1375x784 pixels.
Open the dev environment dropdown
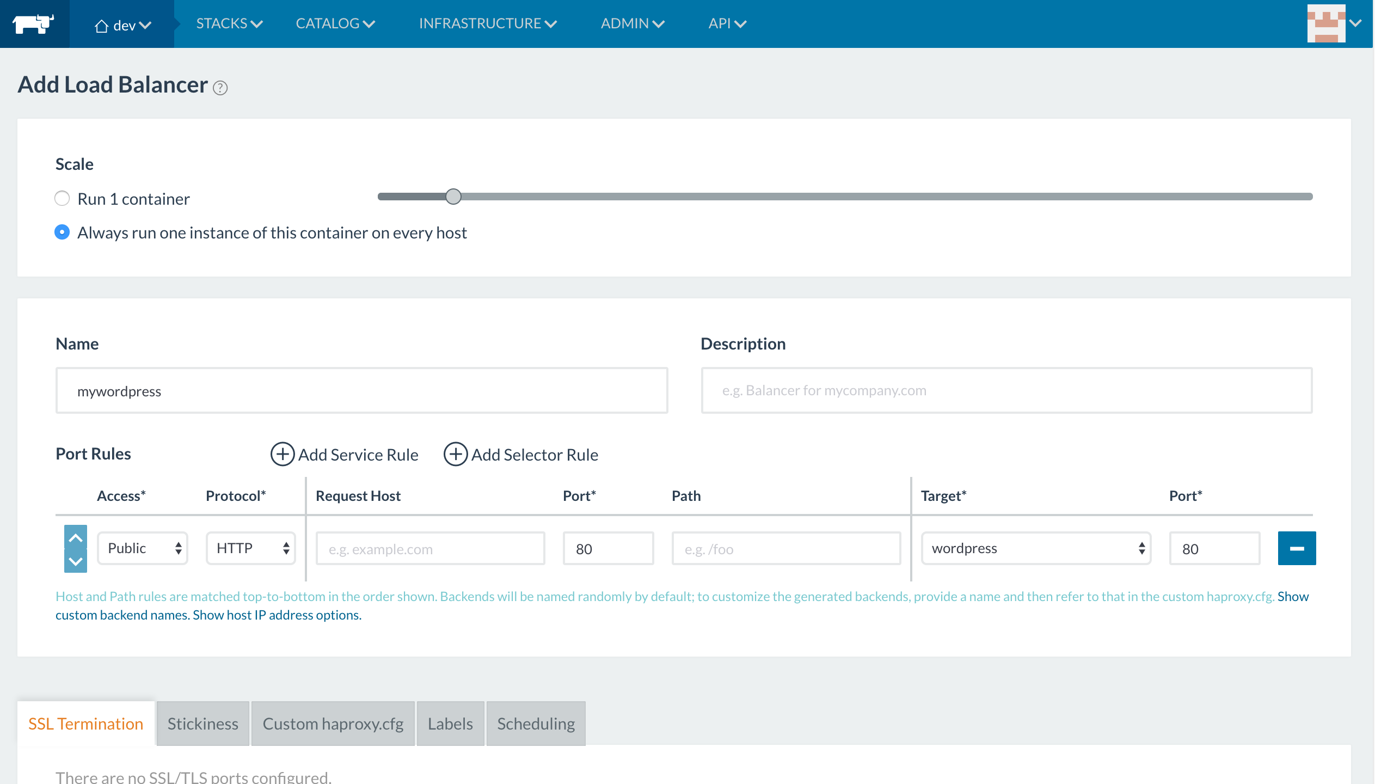(123, 25)
